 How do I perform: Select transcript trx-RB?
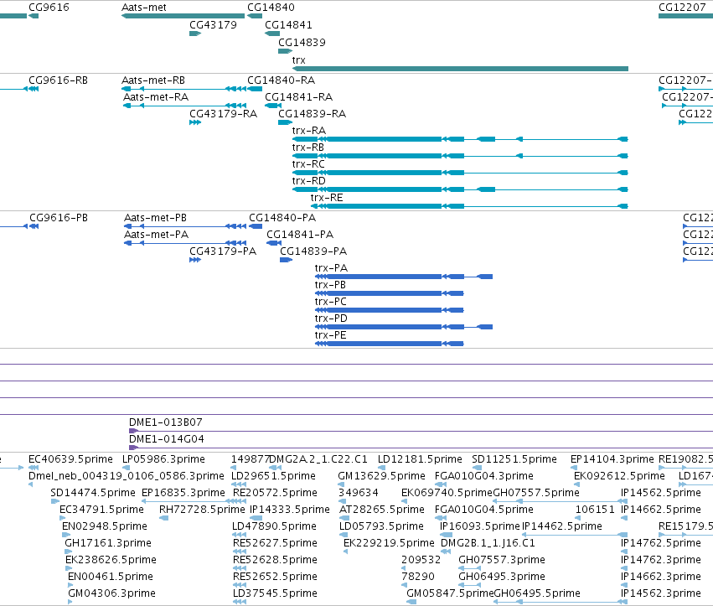click(x=460, y=156)
